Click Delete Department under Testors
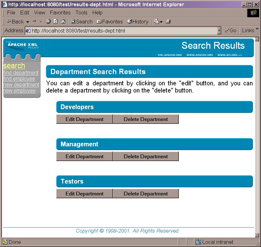Screen dimensions: 261x247 145,194
